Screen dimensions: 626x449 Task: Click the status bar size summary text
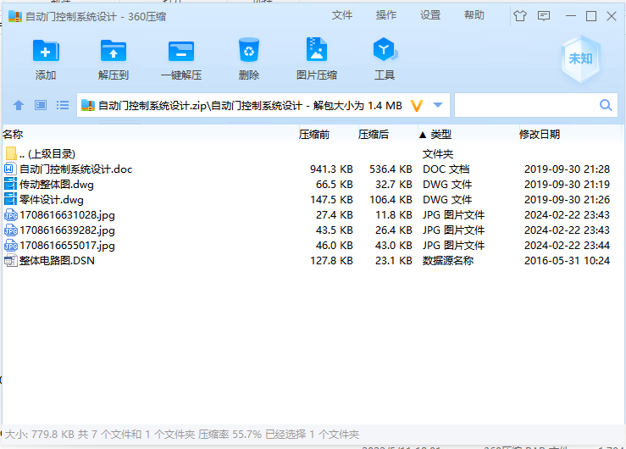click(181, 435)
